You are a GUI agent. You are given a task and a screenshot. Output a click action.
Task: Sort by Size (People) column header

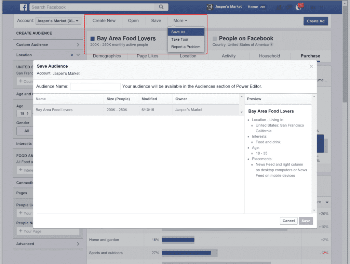tap(121, 99)
